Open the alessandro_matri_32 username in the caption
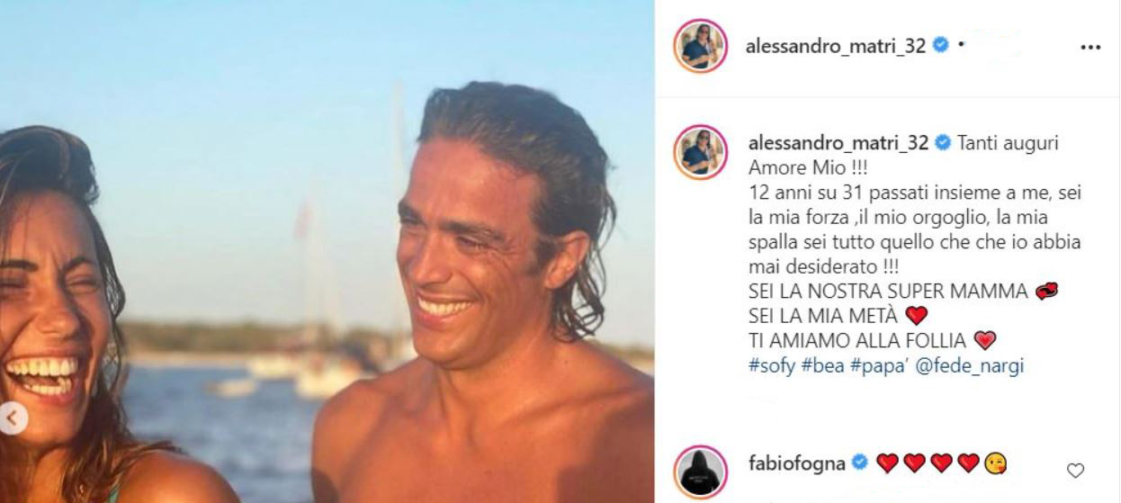 point(839,144)
